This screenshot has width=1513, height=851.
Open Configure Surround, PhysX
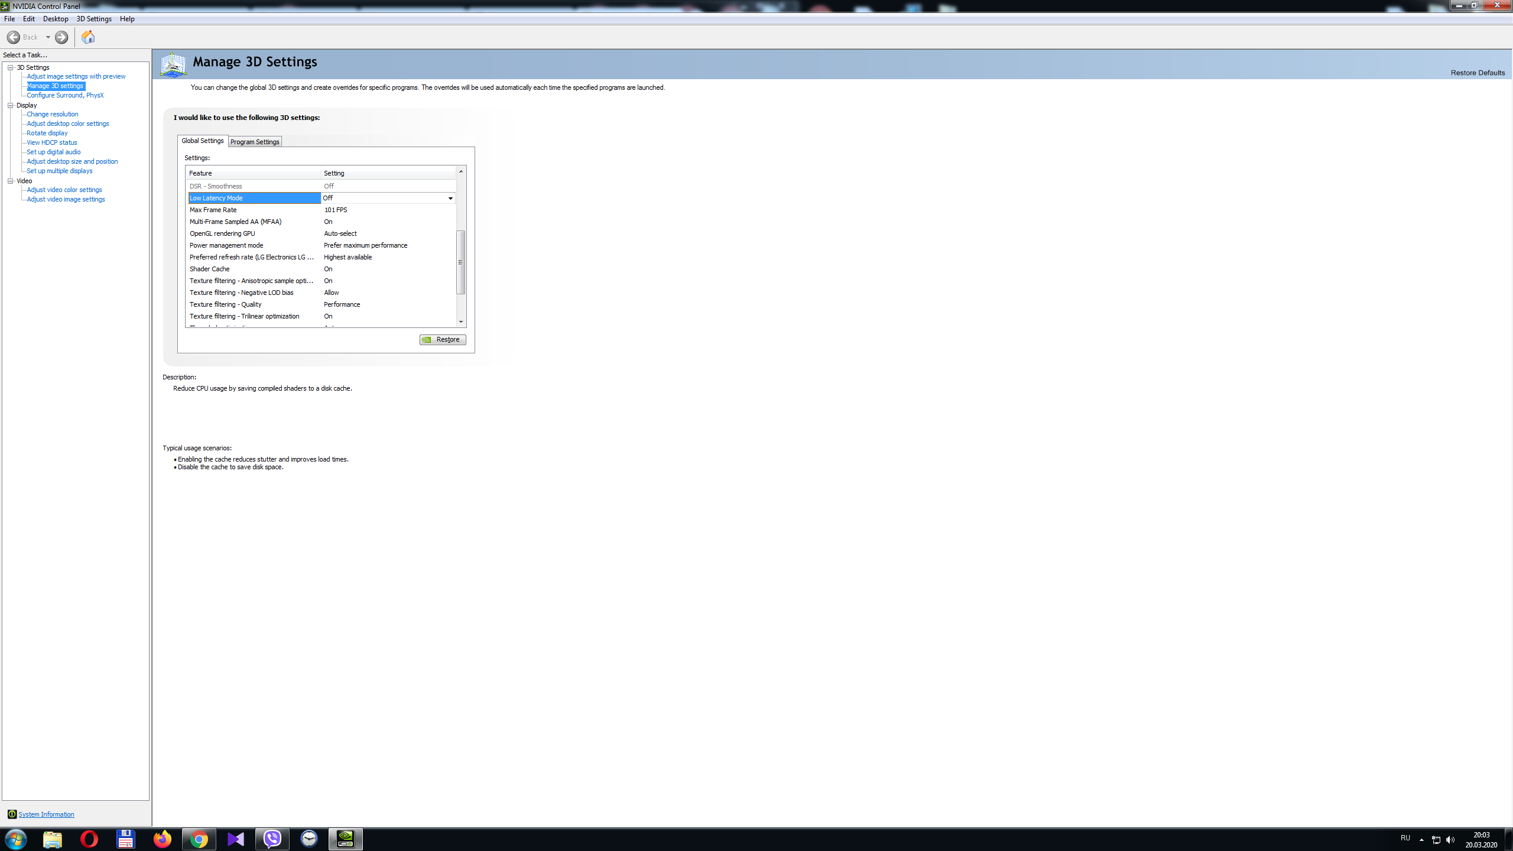coord(65,95)
